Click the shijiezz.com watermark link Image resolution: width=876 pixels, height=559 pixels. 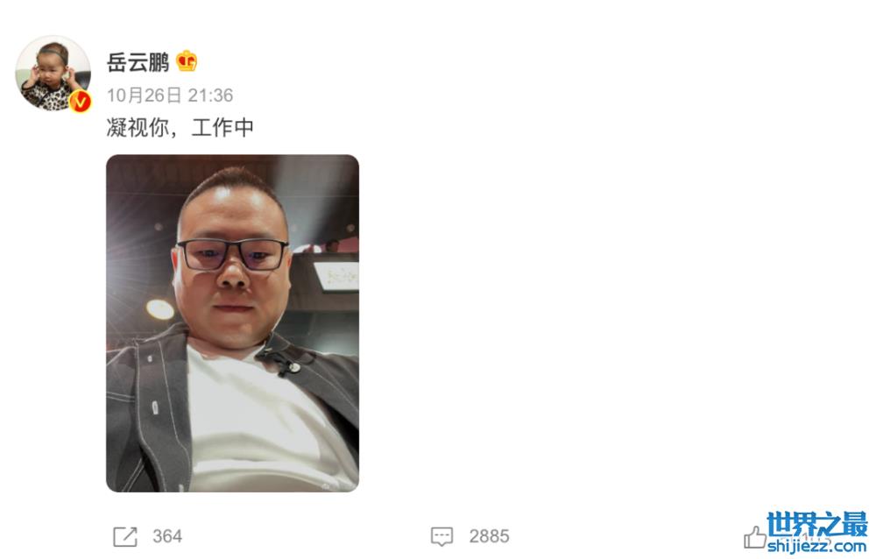pos(816,545)
